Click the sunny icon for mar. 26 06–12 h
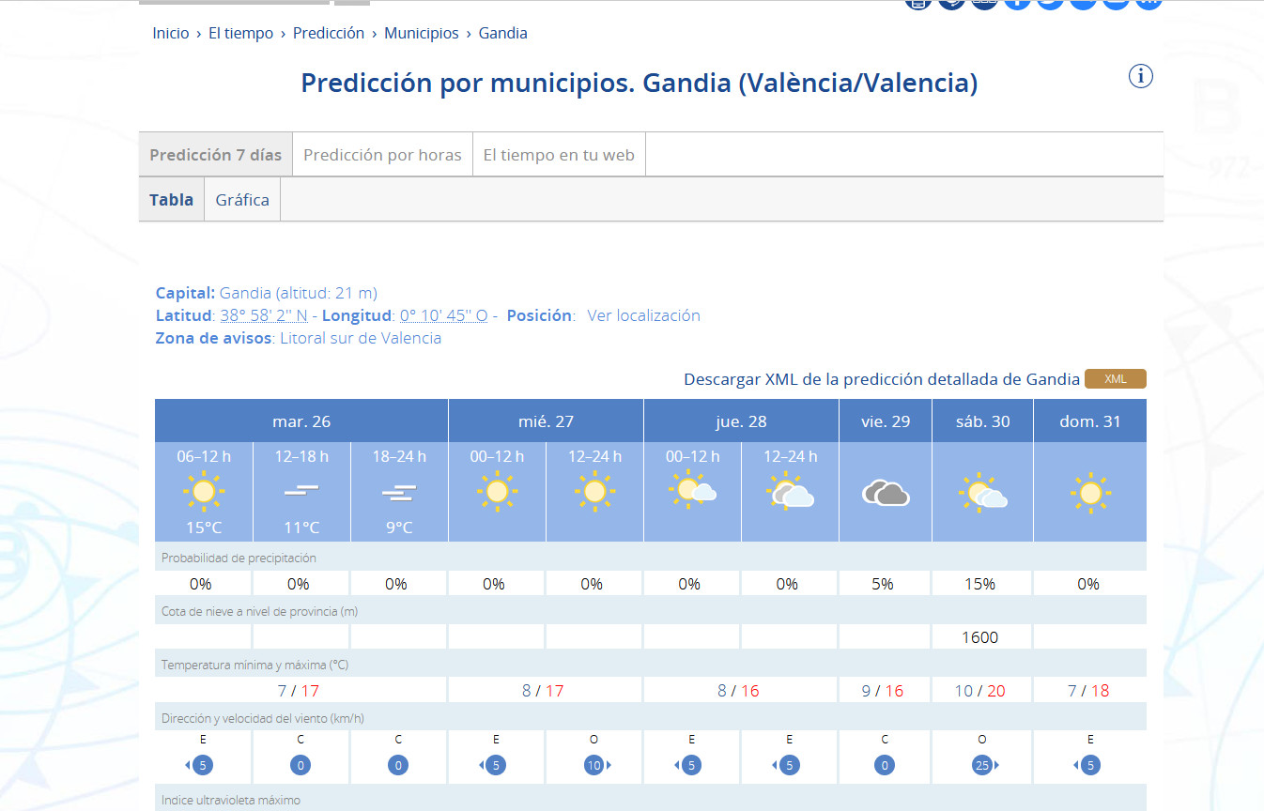The image size is (1264, 811). [204, 491]
